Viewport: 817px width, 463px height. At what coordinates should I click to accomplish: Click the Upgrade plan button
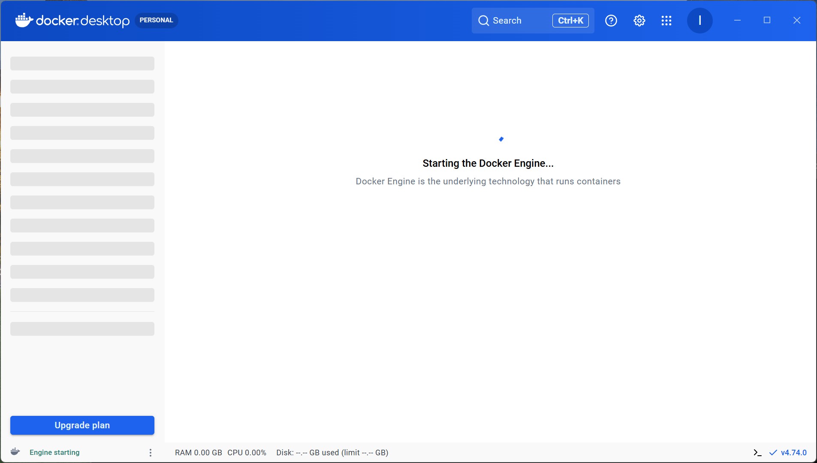point(82,425)
